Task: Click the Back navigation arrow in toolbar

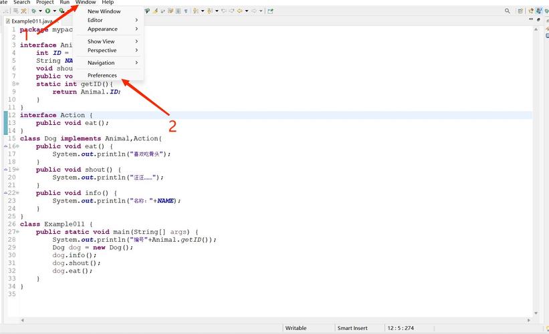Action: pos(240,11)
